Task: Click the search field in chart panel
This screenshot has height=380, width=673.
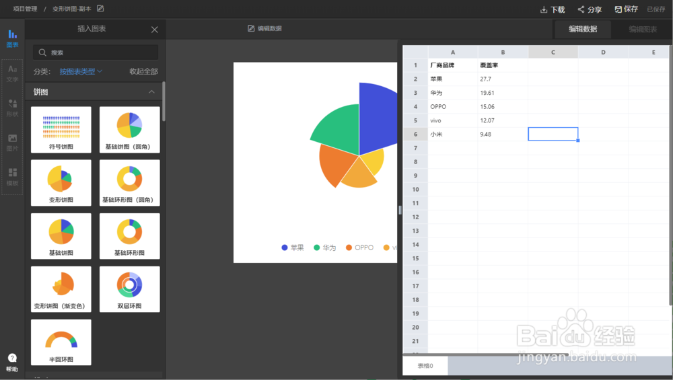Action: click(x=96, y=52)
